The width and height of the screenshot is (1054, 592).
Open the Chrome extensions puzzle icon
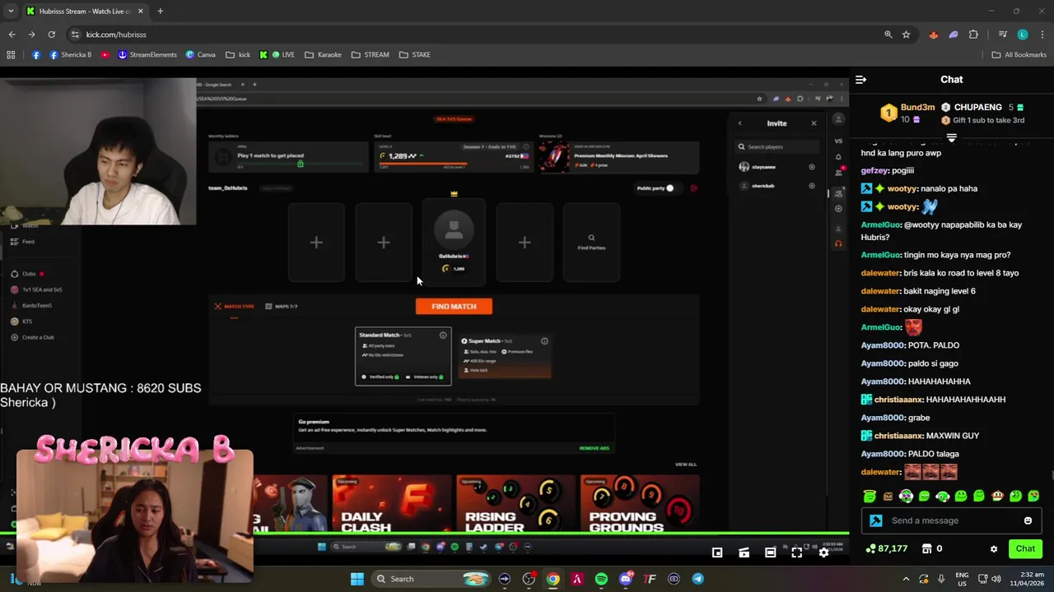tap(973, 35)
